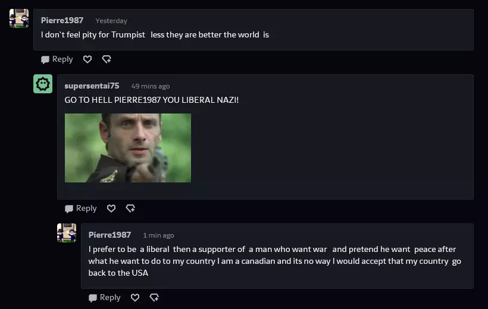
Task: Reply to Pierre1987's comment about Canada
Action: pyautogui.click(x=105, y=298)
